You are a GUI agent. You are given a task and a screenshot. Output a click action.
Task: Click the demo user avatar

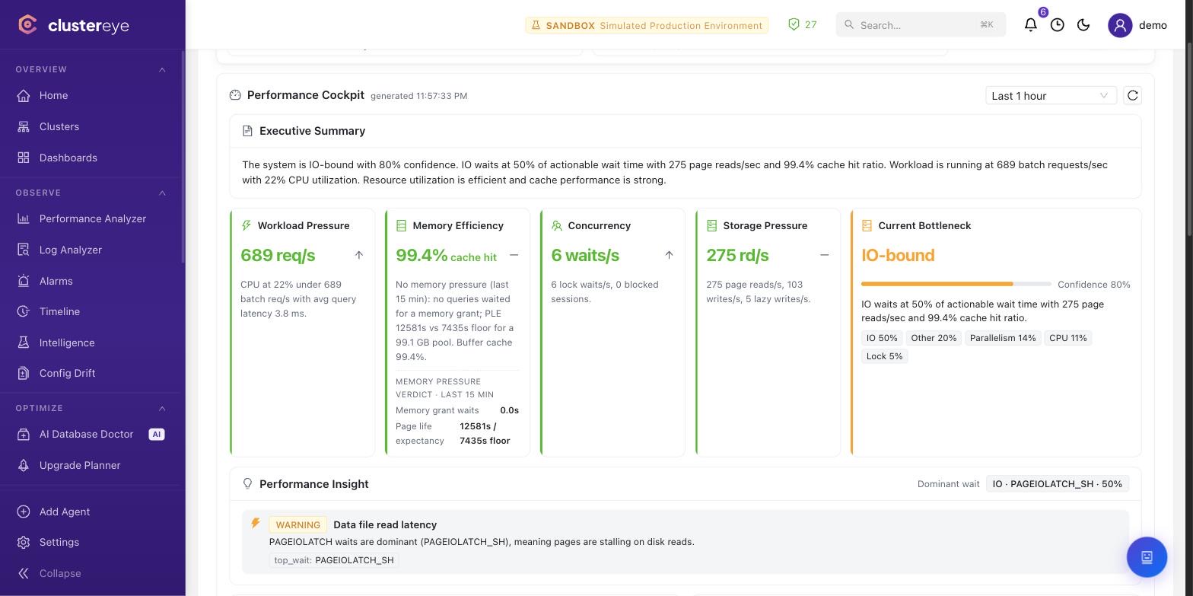[1120, 25]
